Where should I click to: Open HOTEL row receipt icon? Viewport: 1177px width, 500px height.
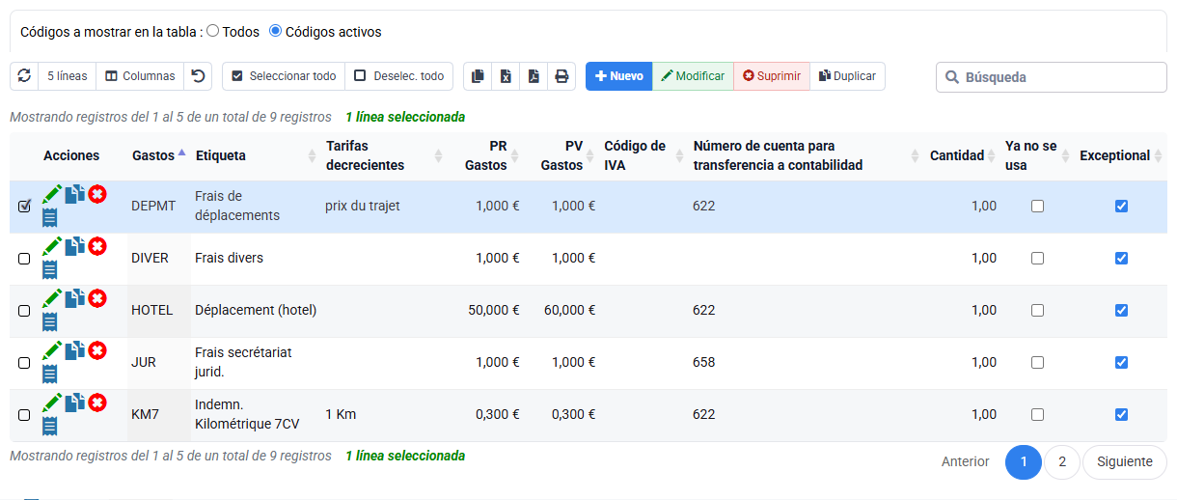point(50,321)
